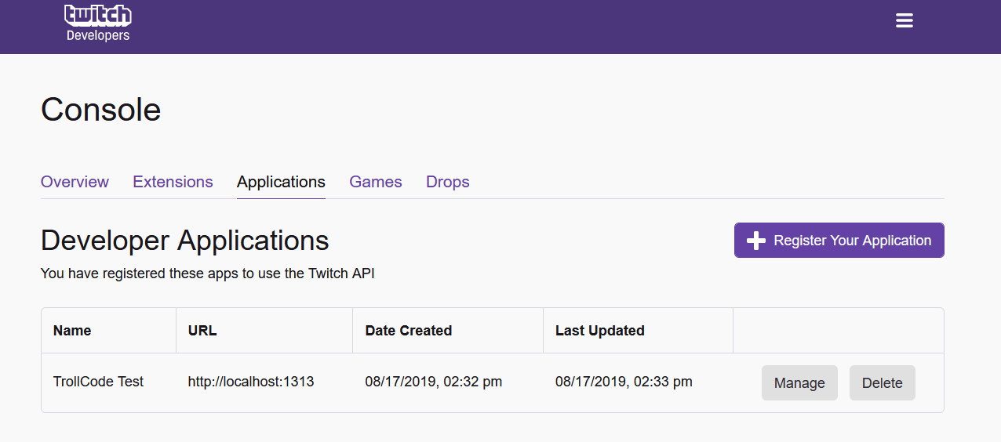
Task: Click the 02:32 pm created date cell
Action: (433, 382)
